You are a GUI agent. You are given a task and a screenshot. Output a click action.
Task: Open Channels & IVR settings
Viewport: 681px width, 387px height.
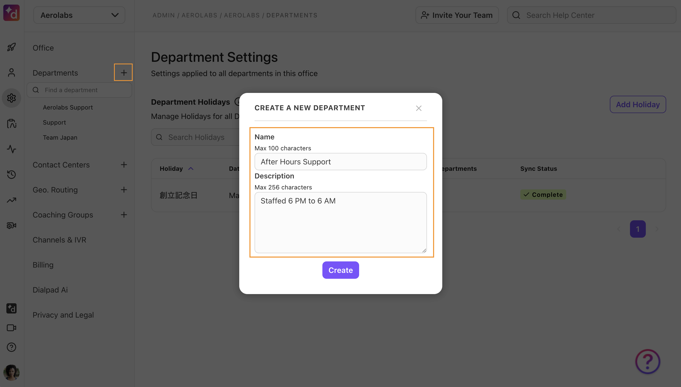coord(59,240)
